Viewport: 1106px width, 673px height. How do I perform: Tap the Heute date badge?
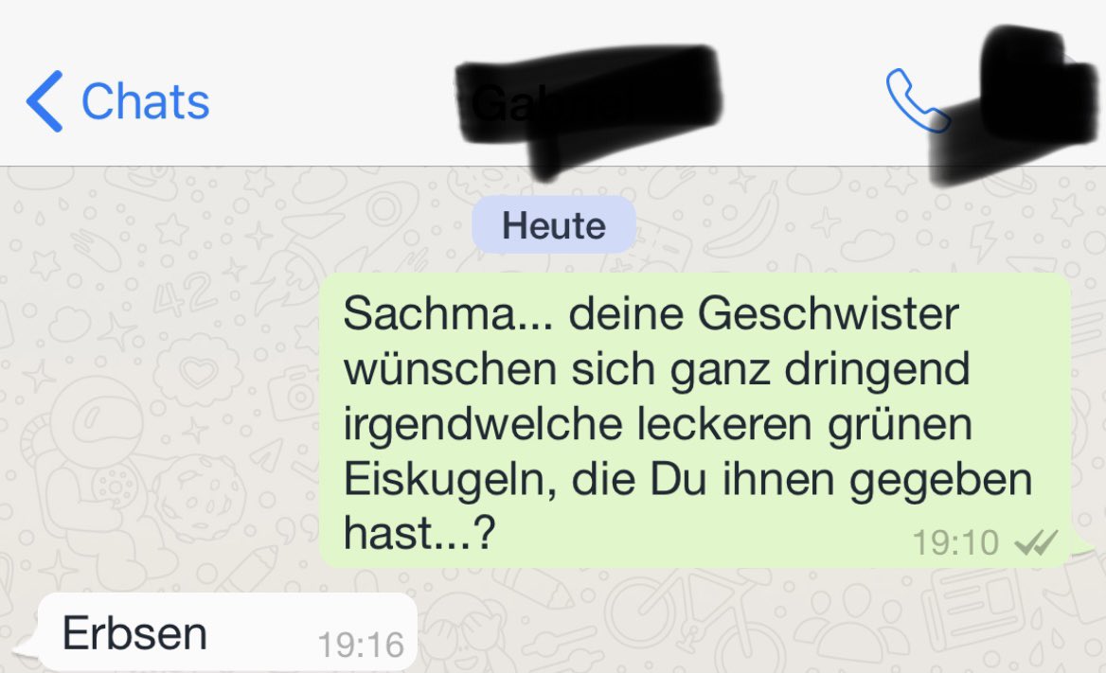pyautogui.click(x=554, y=225)
